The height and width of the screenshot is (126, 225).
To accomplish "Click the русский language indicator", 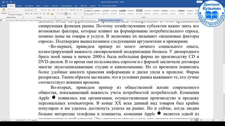I will 34,120.
